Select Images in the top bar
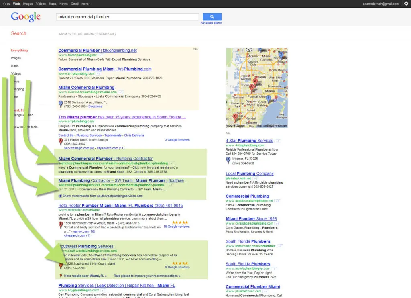411x298 pixels. point(28,4)
